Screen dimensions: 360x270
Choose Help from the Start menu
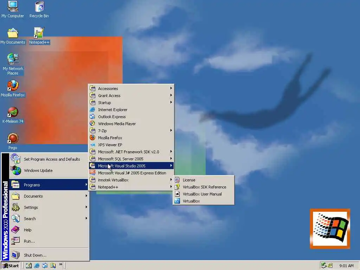[x=49, y=230]
